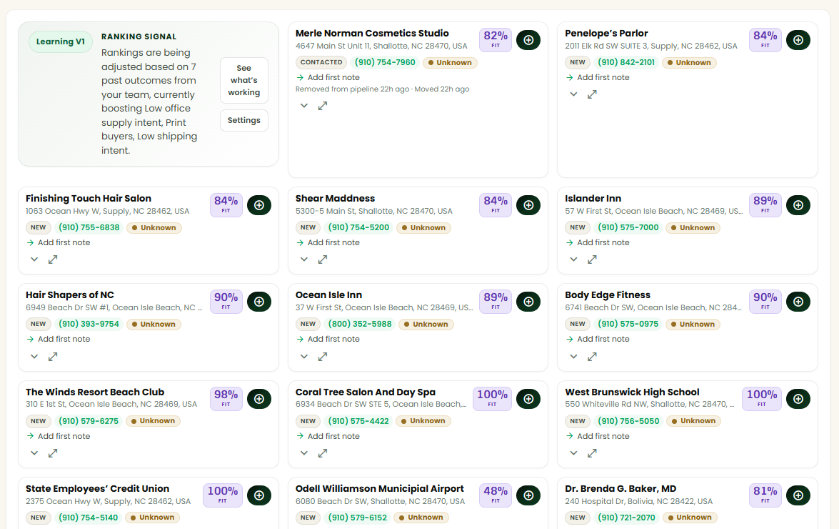Click the 48% FIT badge on Odell Williamson Airport
The image size is (839, 529).
[496, 495]
